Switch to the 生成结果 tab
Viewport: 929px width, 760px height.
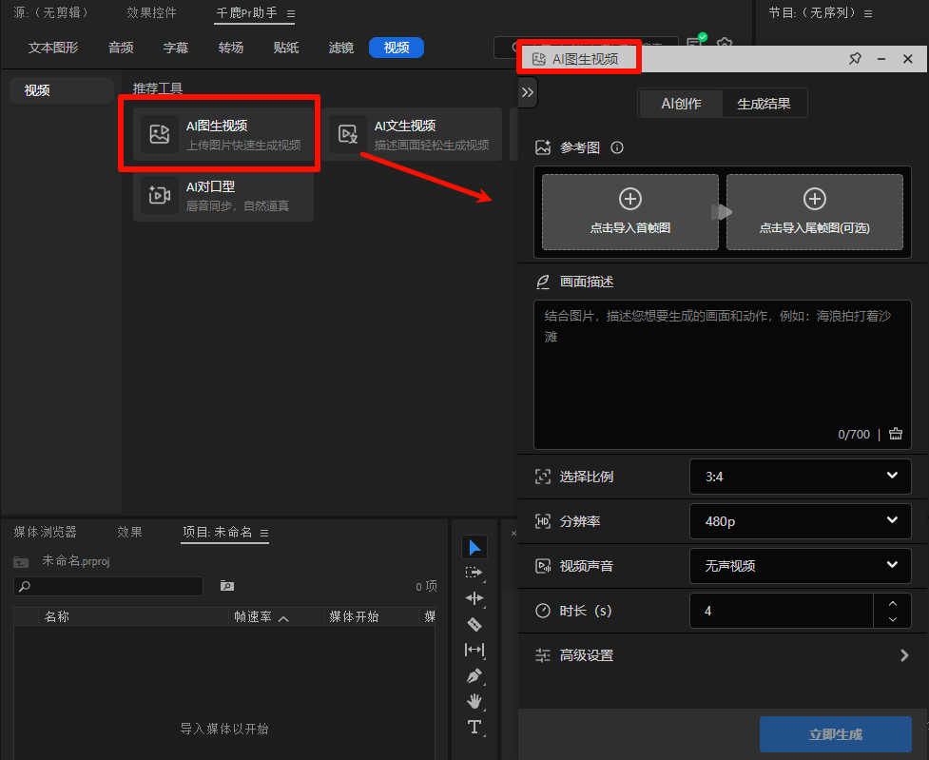[x=764, y=105]
